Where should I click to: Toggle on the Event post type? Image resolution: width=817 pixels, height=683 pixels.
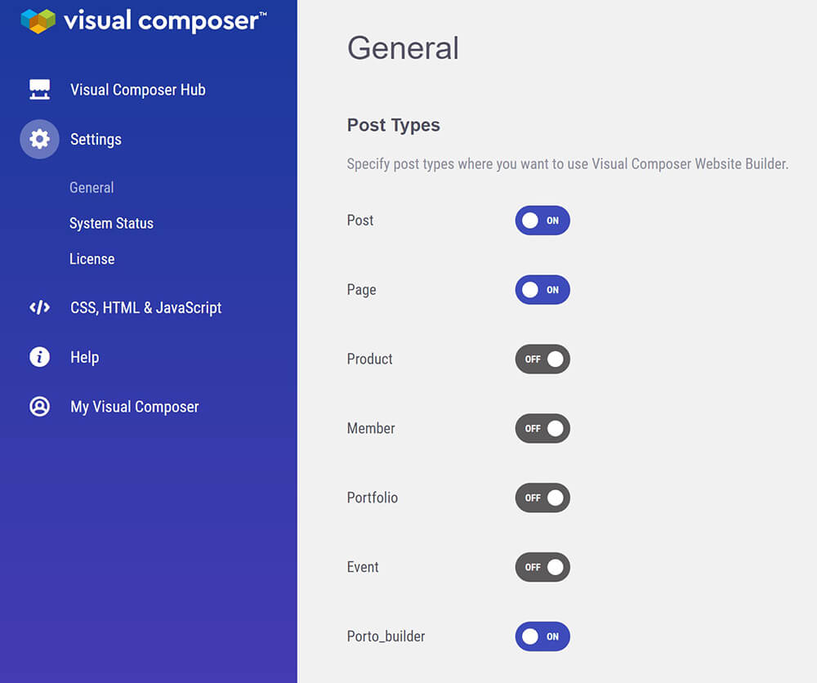[x=542, y=567]
